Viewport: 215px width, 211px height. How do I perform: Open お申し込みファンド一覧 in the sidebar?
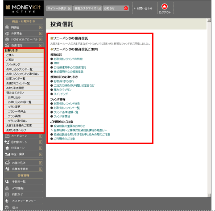[x=24, y=69]
